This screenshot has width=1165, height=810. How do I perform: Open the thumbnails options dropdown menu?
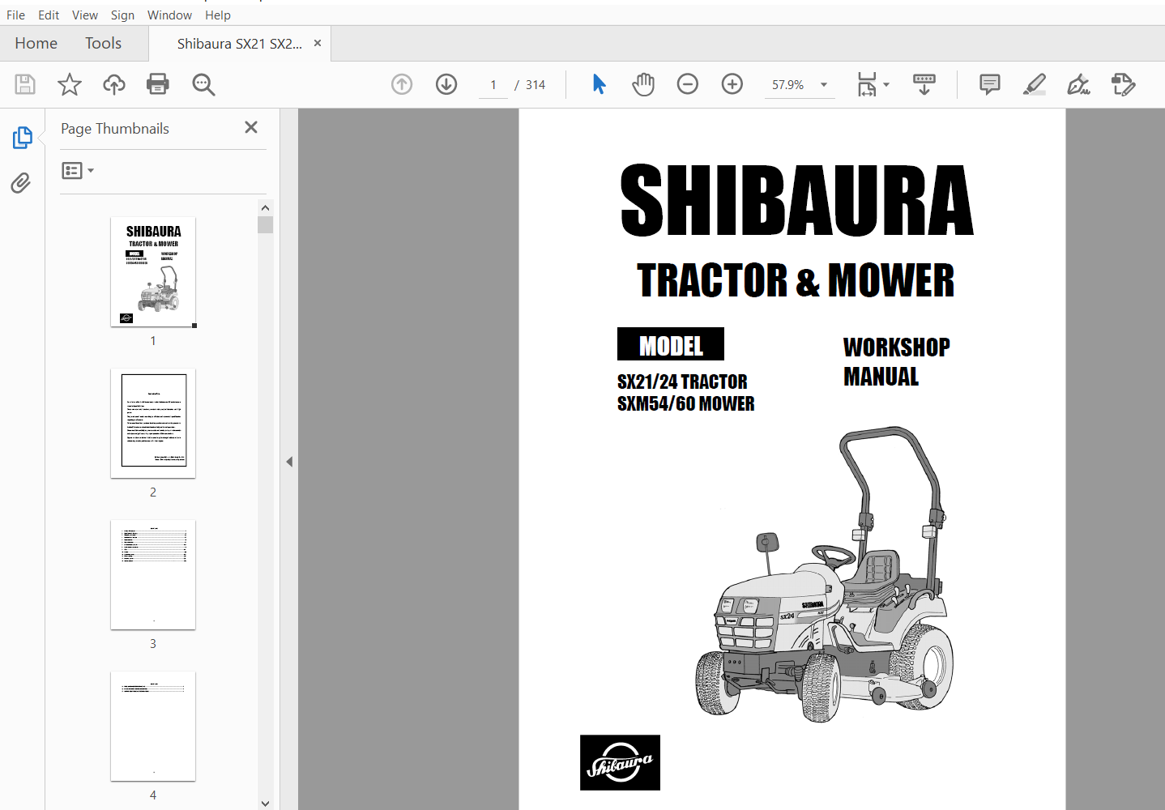[x=78, y=171]
